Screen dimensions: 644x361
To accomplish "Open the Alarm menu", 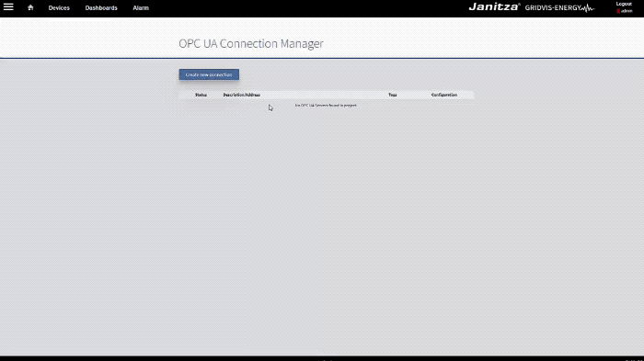I will coord(141,7).
